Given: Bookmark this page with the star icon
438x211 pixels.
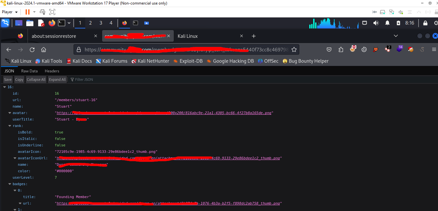Looking at the screenshot, I should point(294,49).
